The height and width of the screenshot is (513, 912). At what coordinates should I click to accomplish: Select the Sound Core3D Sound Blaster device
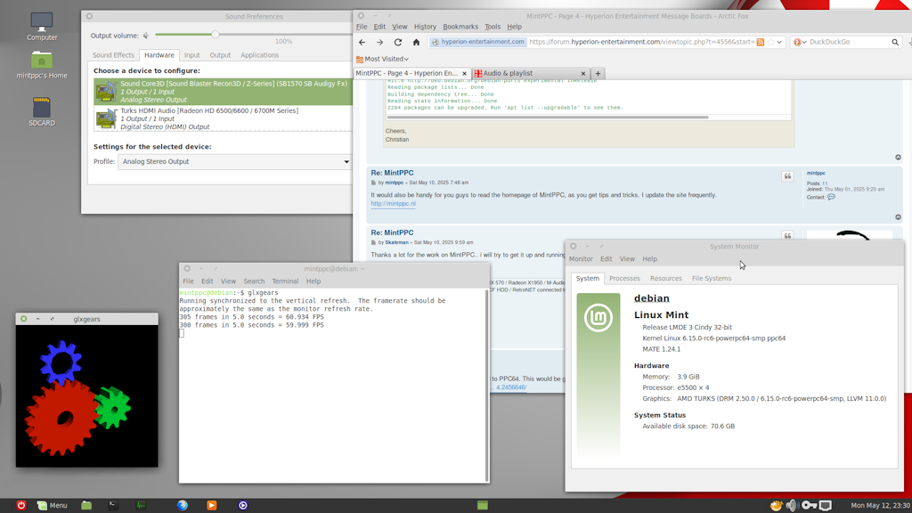(224, 92)
